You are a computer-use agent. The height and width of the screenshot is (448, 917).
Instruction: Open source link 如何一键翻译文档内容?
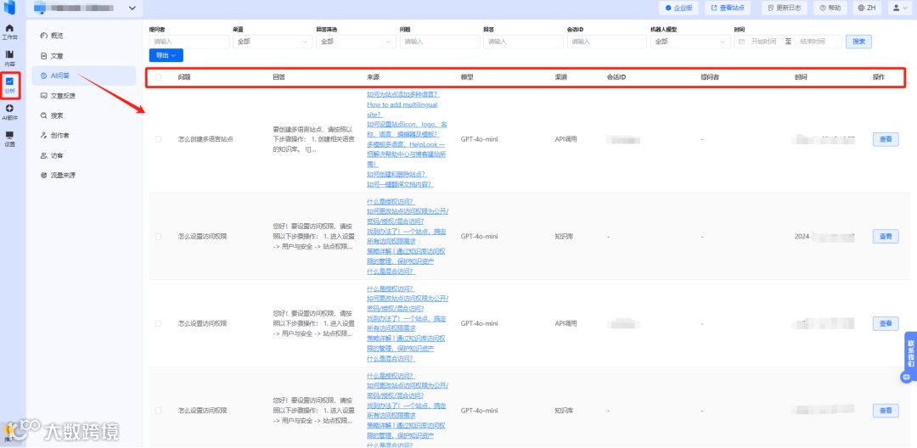pyautogui.click(x=399, y=185)
